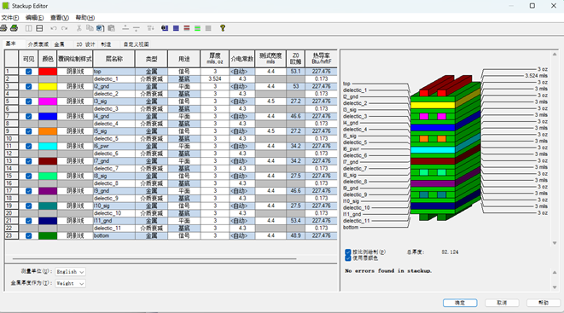564x313 pixels.
Task: Click the green striped layer icon
Action: (x=197, y=28)
